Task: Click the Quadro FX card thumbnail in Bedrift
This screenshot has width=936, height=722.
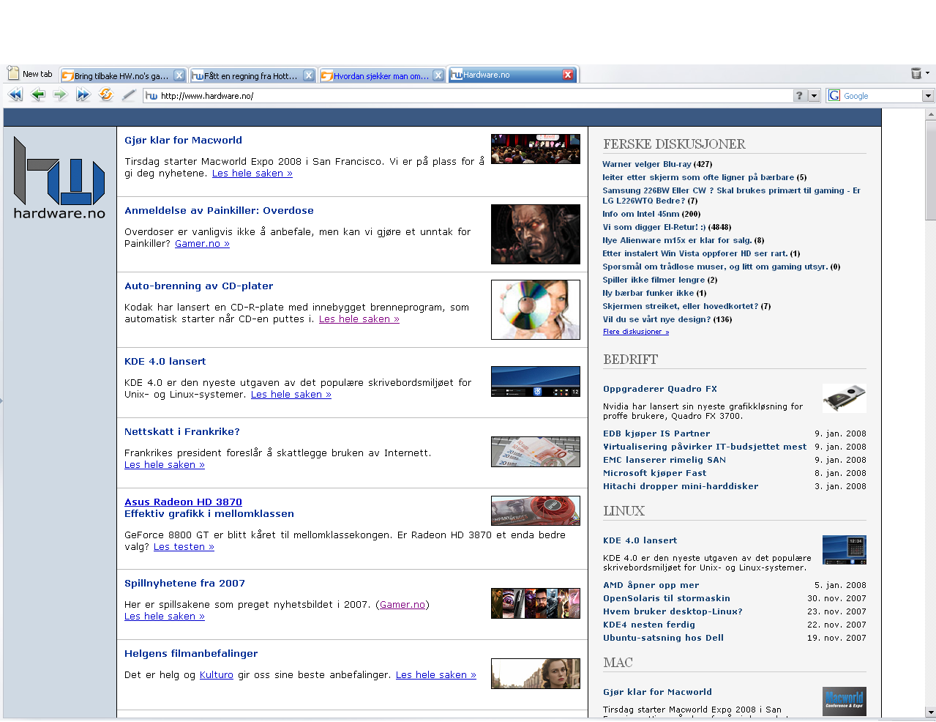Action: [x=845, y=398]
